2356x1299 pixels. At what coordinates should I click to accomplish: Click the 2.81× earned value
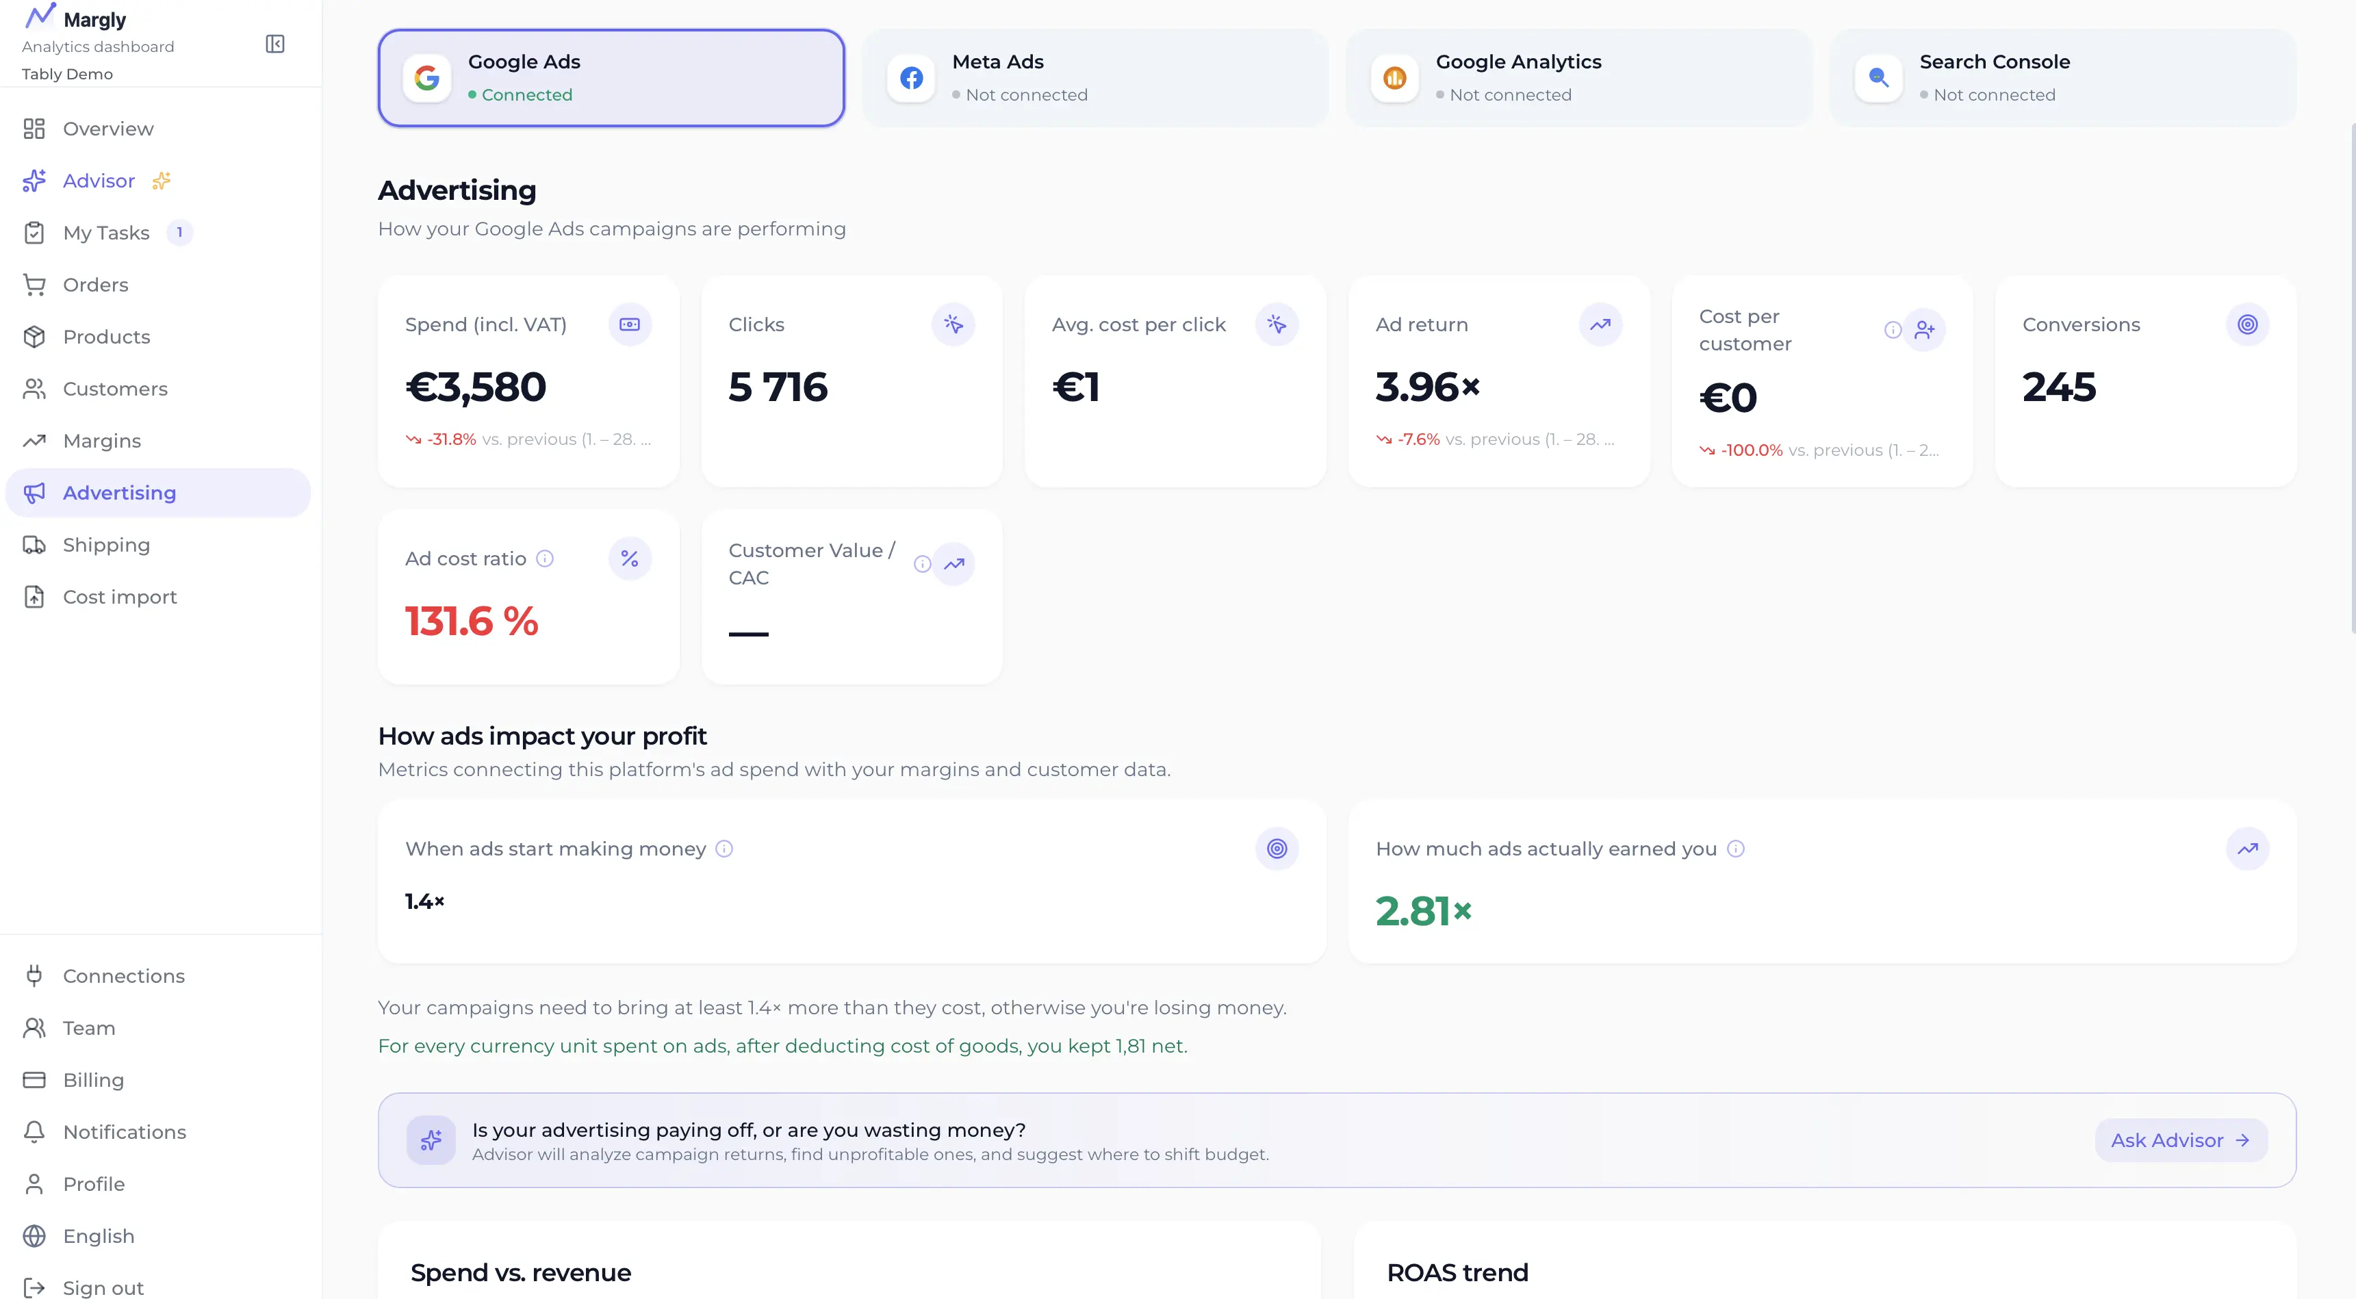point(1423,911)
